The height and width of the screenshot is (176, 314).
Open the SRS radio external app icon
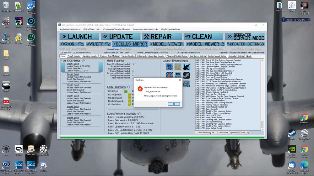click(169, 75)
